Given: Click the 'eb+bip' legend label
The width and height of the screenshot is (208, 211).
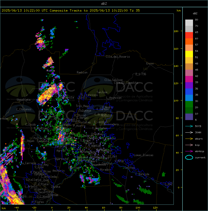Looking at the screenshot, I should coord(199,151).
